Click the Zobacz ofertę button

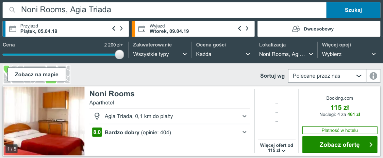[340, 145]
